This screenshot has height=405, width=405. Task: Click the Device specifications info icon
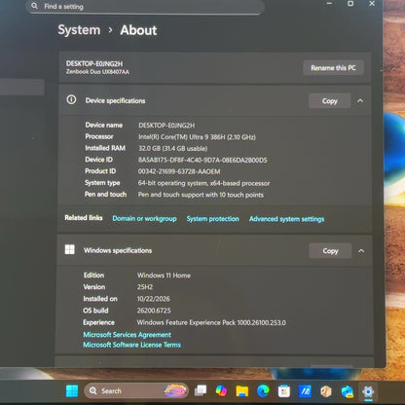click(71, 99)
